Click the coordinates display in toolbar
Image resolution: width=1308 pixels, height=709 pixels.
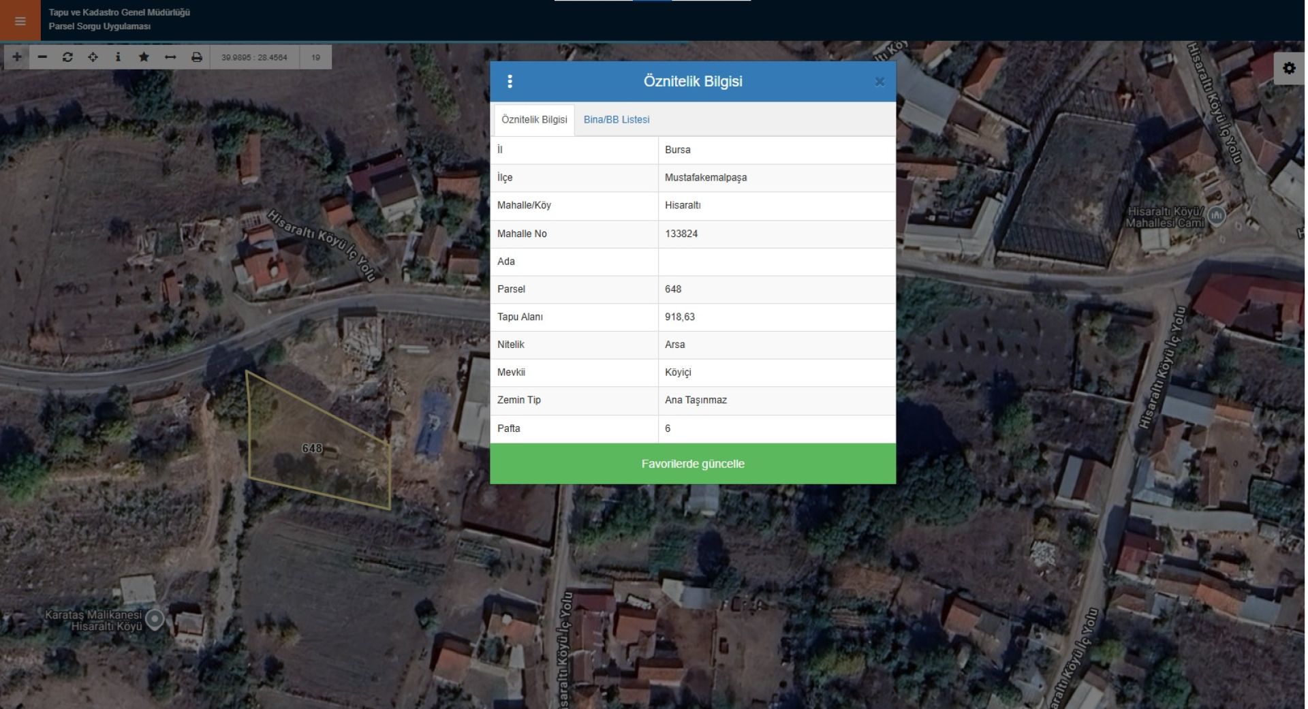click(254, 58)
